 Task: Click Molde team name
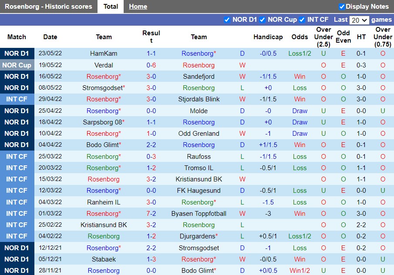click(199, 111)
